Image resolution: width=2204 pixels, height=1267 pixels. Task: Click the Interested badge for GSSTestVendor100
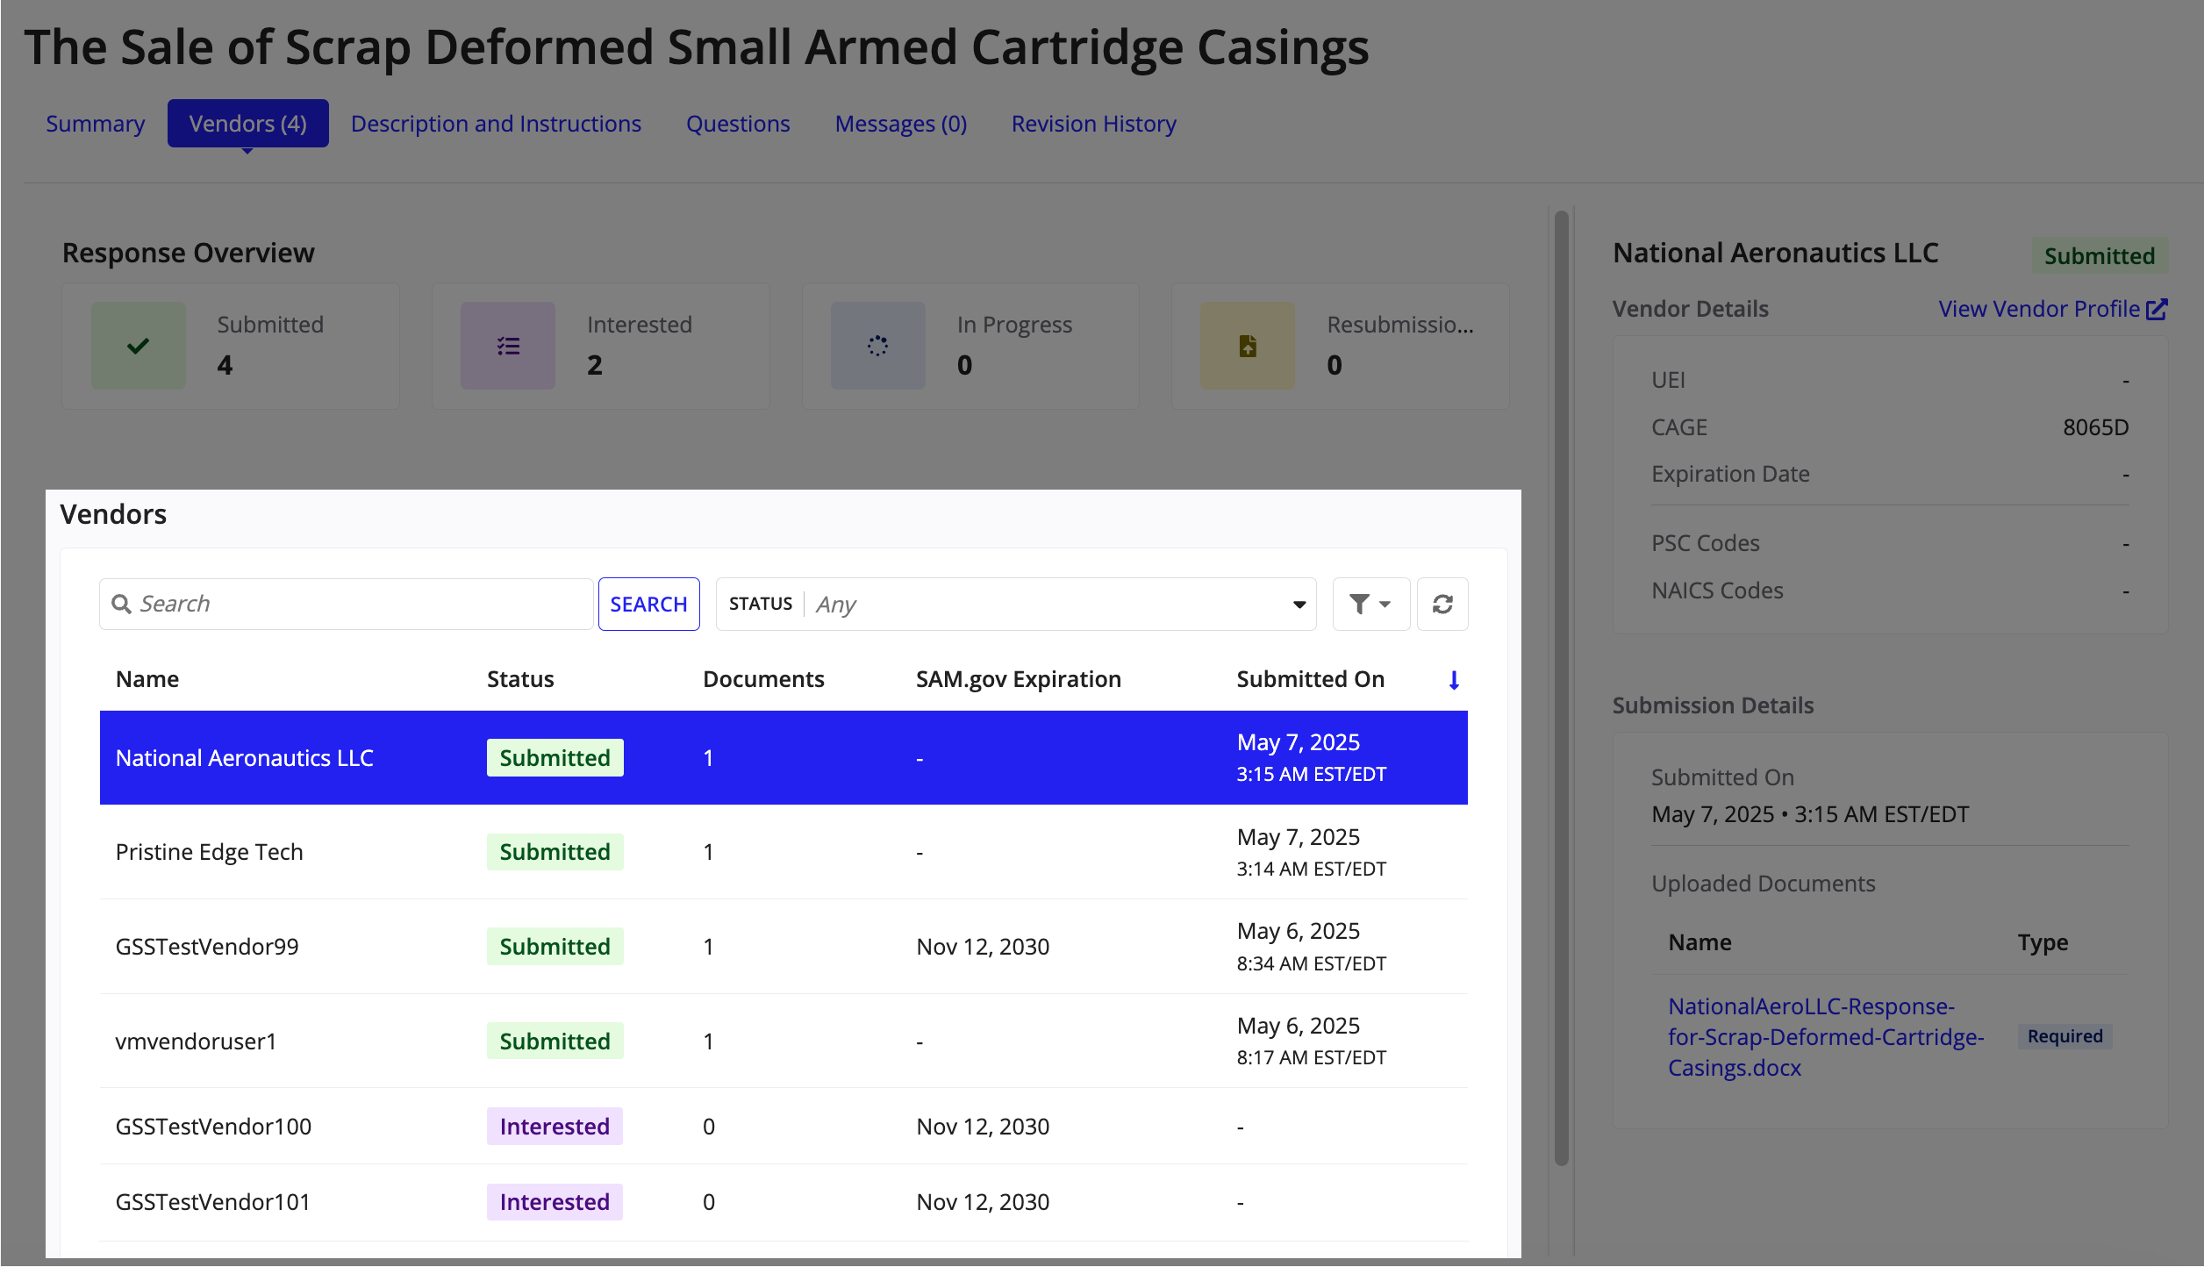pyautogui.click(x=555, y=1127)
